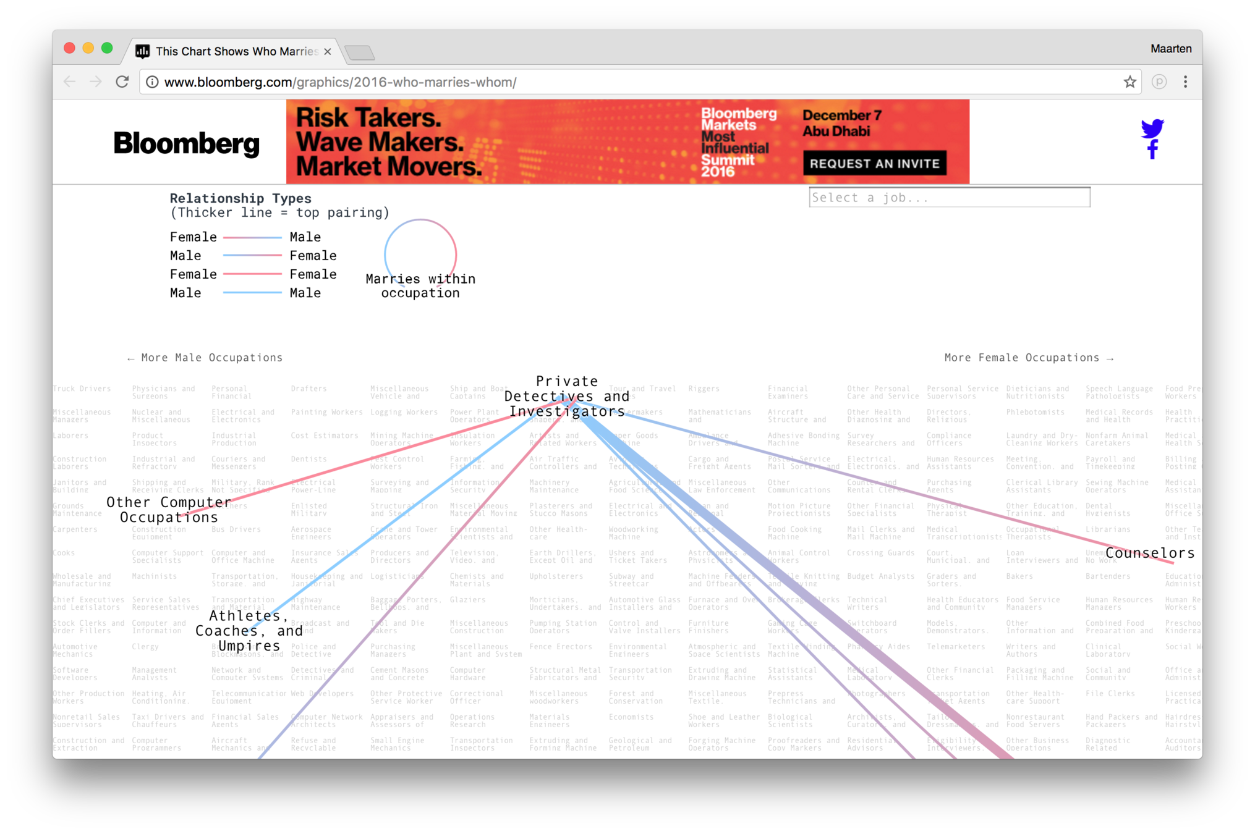Reload the page with refresh icon
1255x834 pixels.
click(122, 82)
